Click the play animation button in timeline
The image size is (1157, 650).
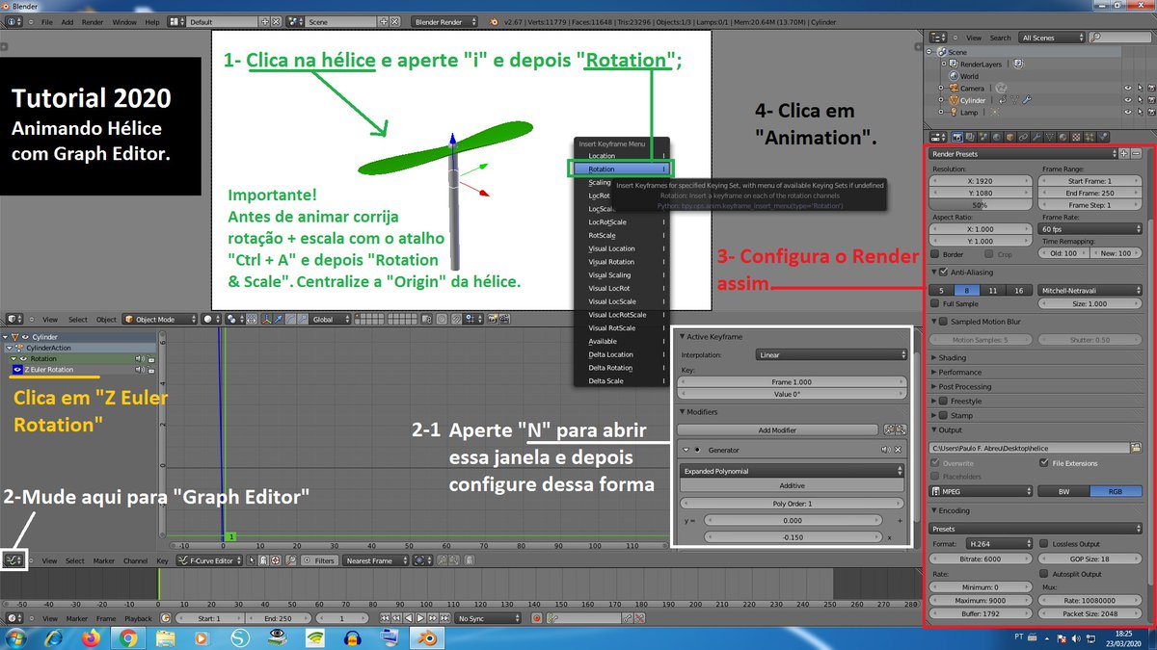[x=420, y=618]
